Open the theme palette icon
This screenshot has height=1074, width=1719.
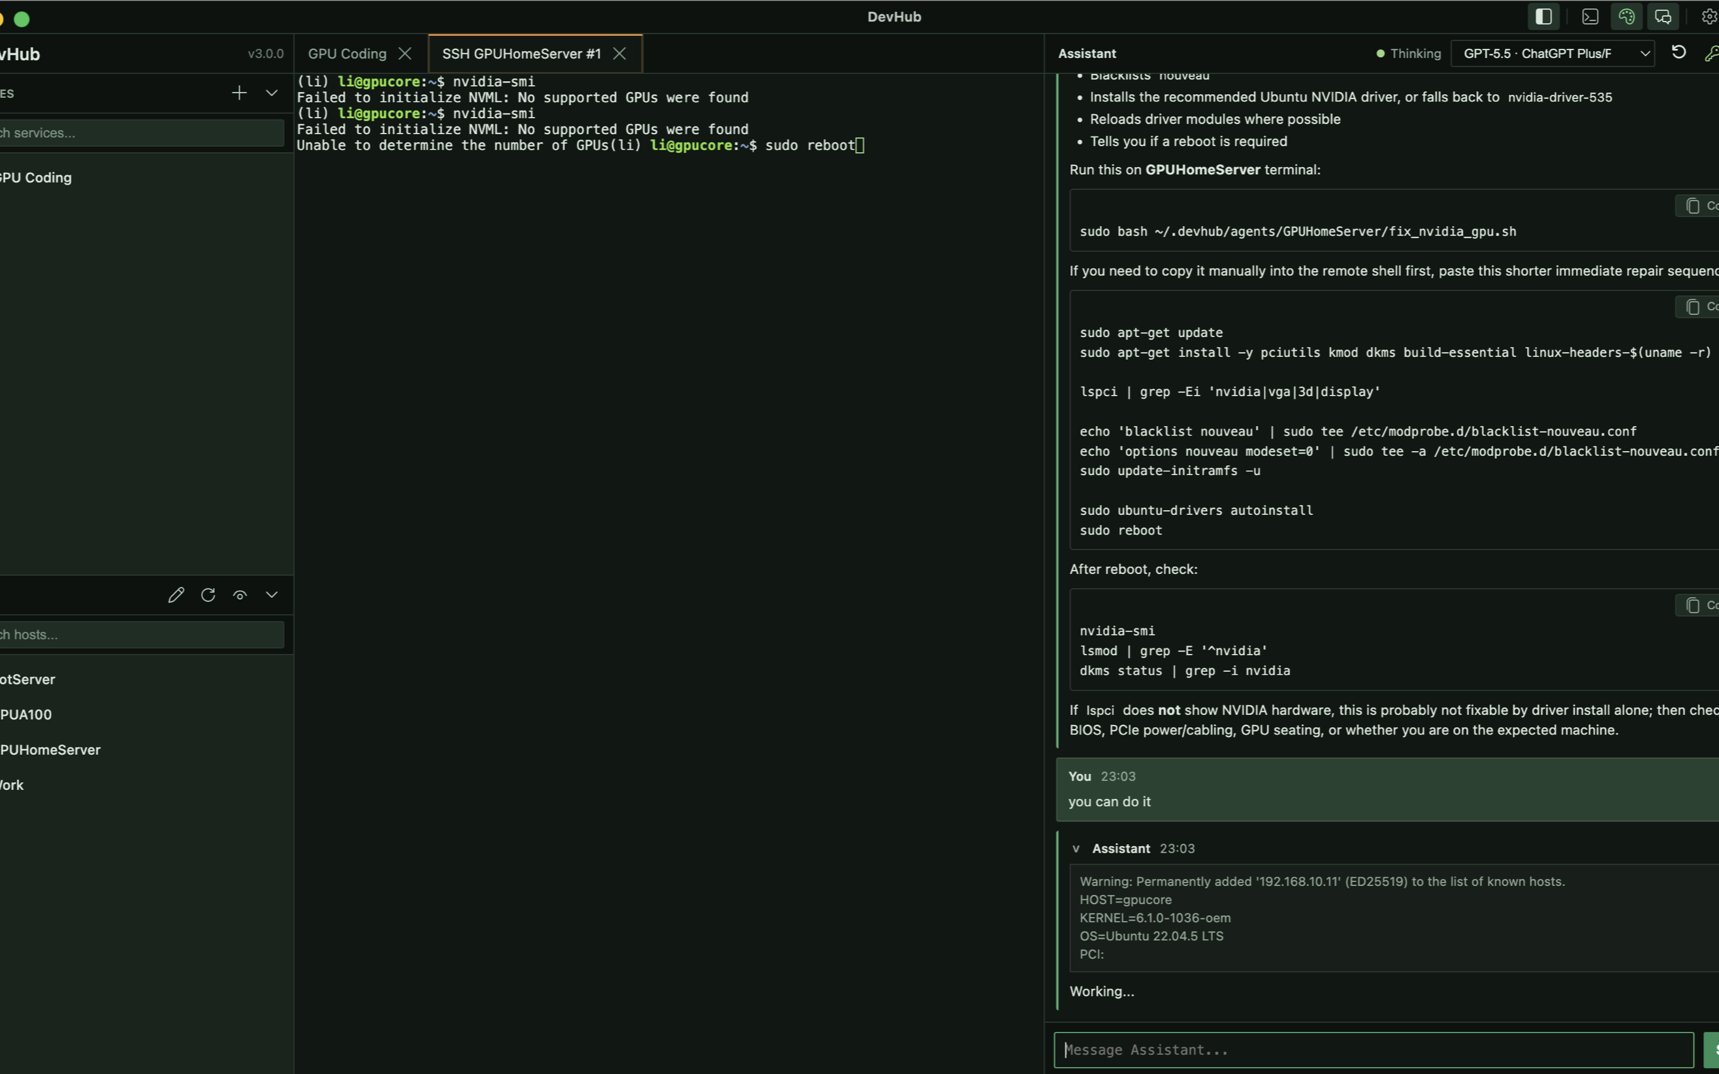click(x=1626, y=16)
